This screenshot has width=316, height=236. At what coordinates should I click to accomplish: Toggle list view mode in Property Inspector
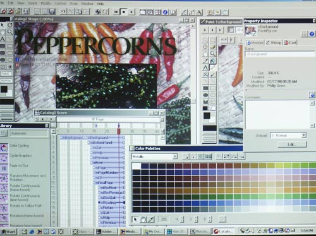305,33
